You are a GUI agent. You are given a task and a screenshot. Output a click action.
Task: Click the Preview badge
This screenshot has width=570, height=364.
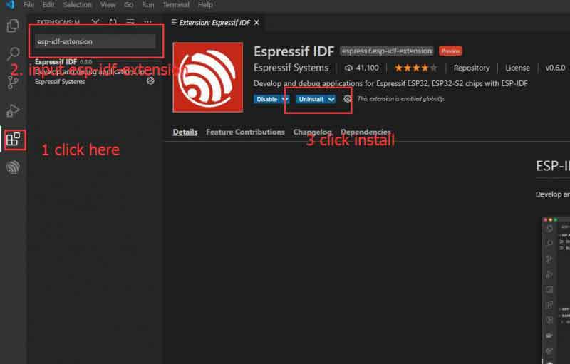pyautogui.click(x=450, y=51)
